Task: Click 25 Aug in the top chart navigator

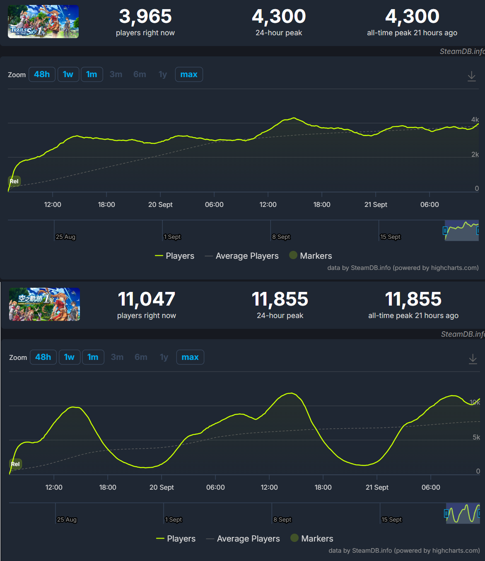Action: point(65,237)
